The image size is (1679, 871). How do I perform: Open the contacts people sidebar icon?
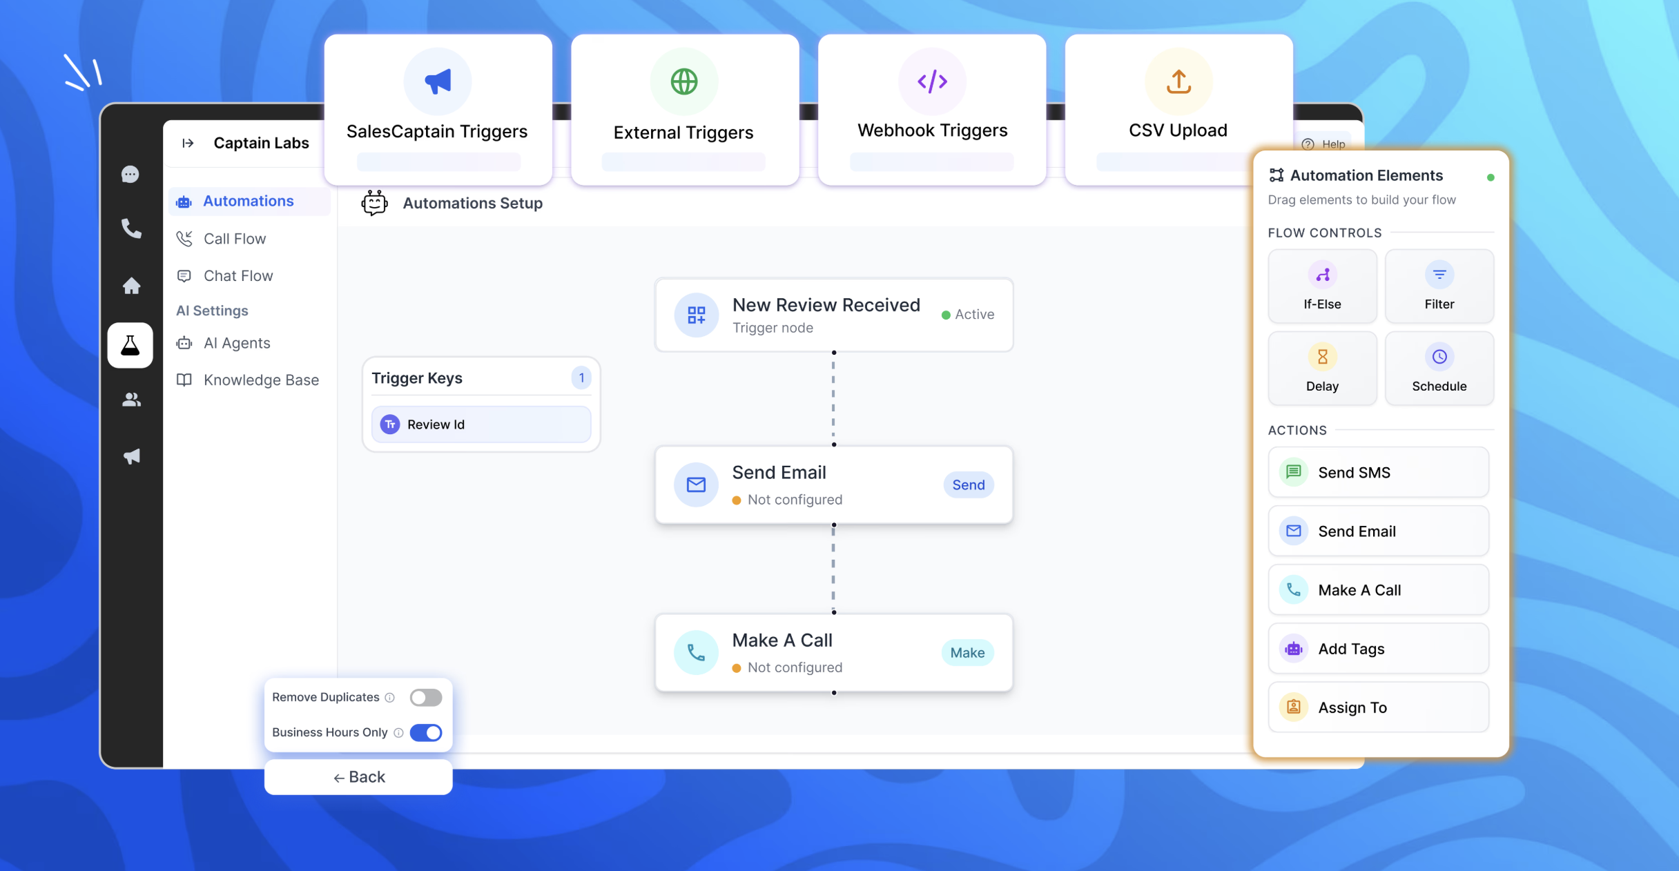(x=131, y=400)
